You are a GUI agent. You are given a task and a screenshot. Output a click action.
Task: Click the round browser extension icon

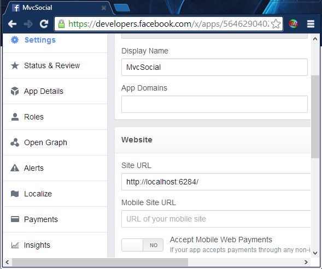click(x=293, y=24)
